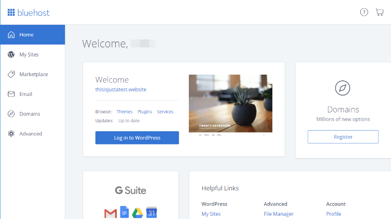Screen dimensions: 391x219
Task: Click the 'Millions of new options' text
Action: tap(343, 119)
